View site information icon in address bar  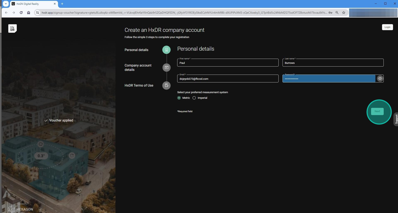pyautogui.click(x=37, y=13)
